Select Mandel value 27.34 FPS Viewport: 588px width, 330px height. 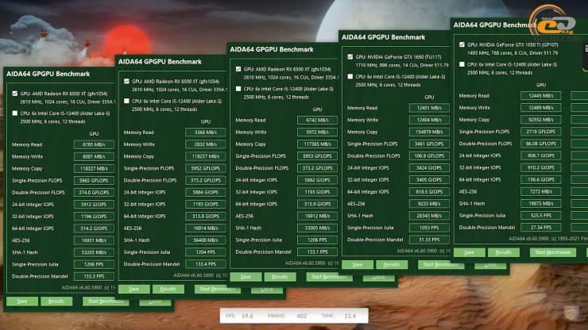point(541,228)
